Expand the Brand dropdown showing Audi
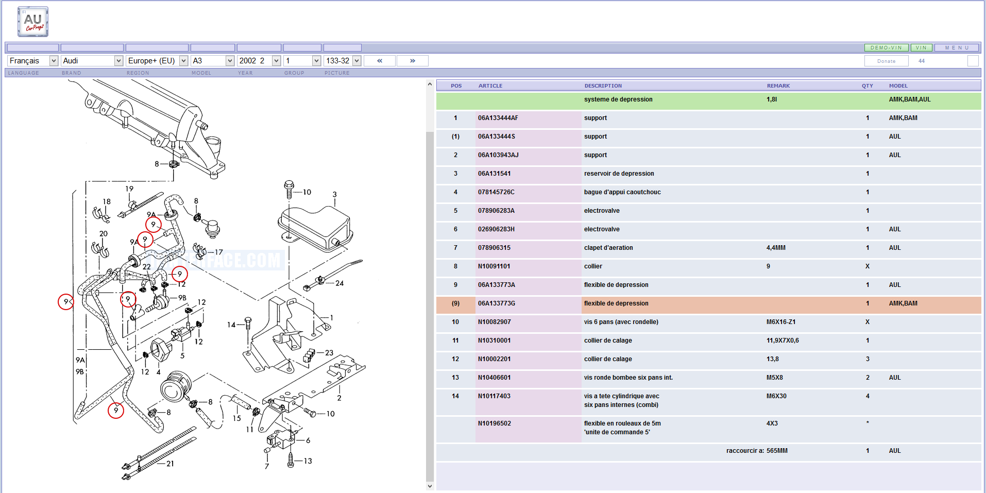The image size is (986, 493). [x=92, y=61]
